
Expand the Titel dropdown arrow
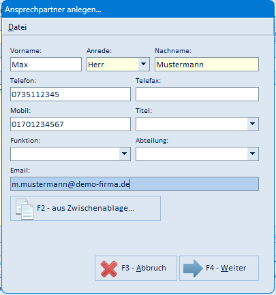coord(253,124)
